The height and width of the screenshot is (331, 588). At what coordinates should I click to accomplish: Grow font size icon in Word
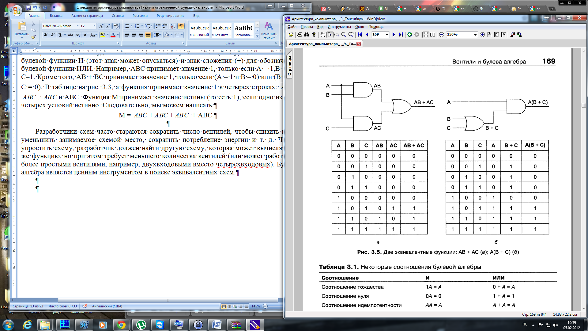(101, 26)
